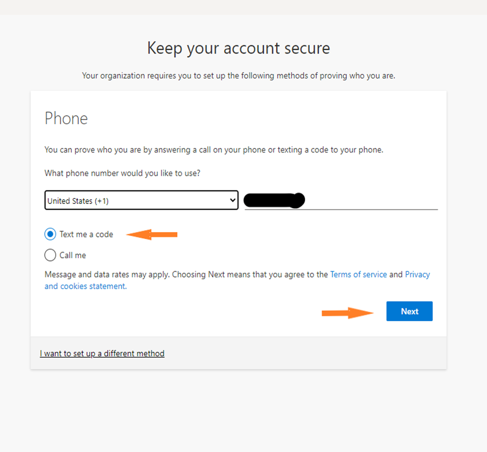Screen dimensions: 487x452
Task: Select the currently checked Text me a code radio
Action: pyautogui.click(x=50, y=234)
